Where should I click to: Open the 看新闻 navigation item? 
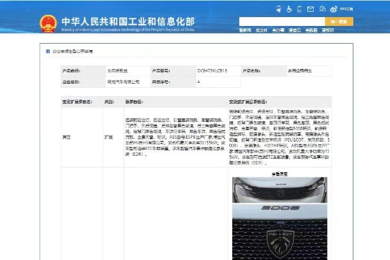point(245,30)
